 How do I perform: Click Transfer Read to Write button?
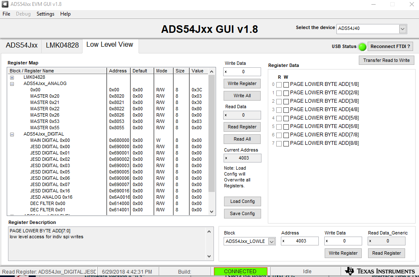coord(386,60)
